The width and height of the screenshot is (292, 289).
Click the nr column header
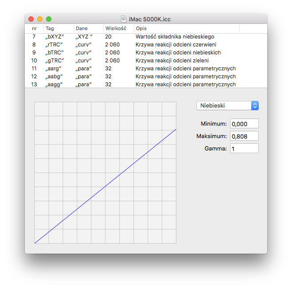(x=34, y=28)
